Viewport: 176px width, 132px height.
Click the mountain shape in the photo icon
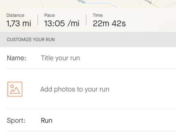click(15, 90)
